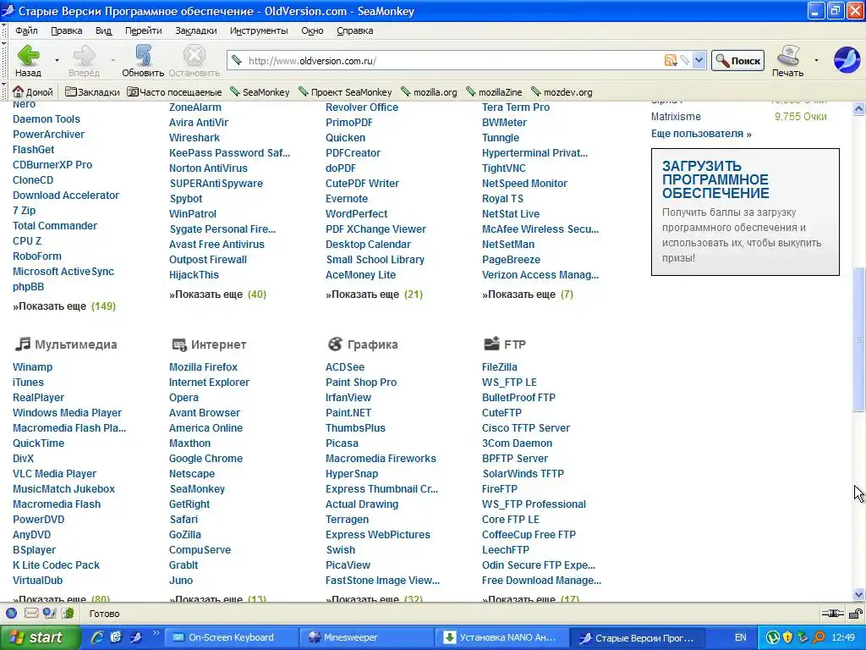Open the Google Chrome link
Screen dimensions: 866x650
tap(206, 458)
